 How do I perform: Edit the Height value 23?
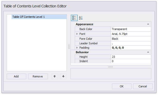point(131,57)
